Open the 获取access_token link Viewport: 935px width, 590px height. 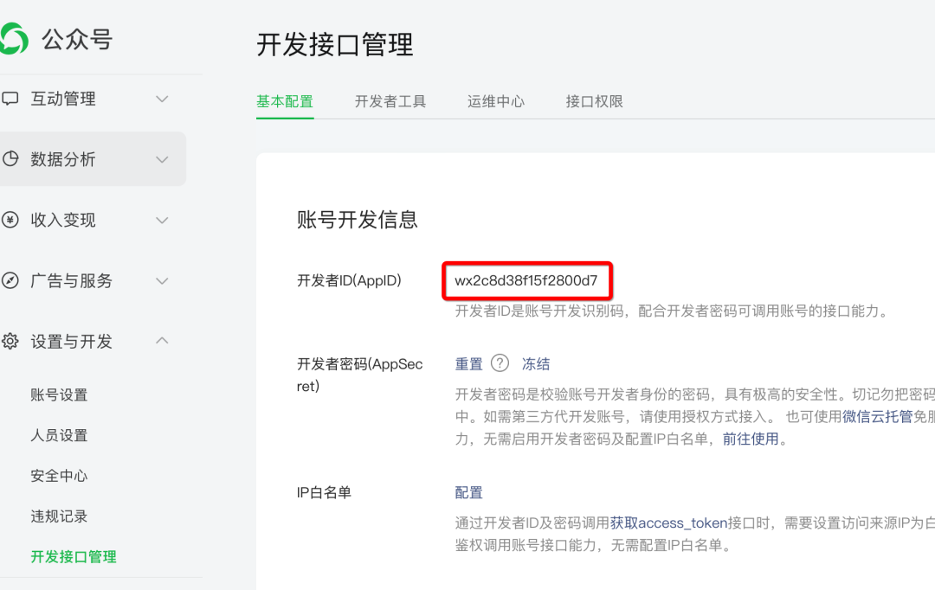pyautogui.click(x=668, y=523)
